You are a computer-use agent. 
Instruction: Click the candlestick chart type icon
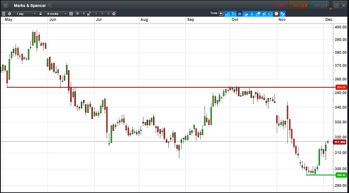pyautogui.click(x=252, y=14)
